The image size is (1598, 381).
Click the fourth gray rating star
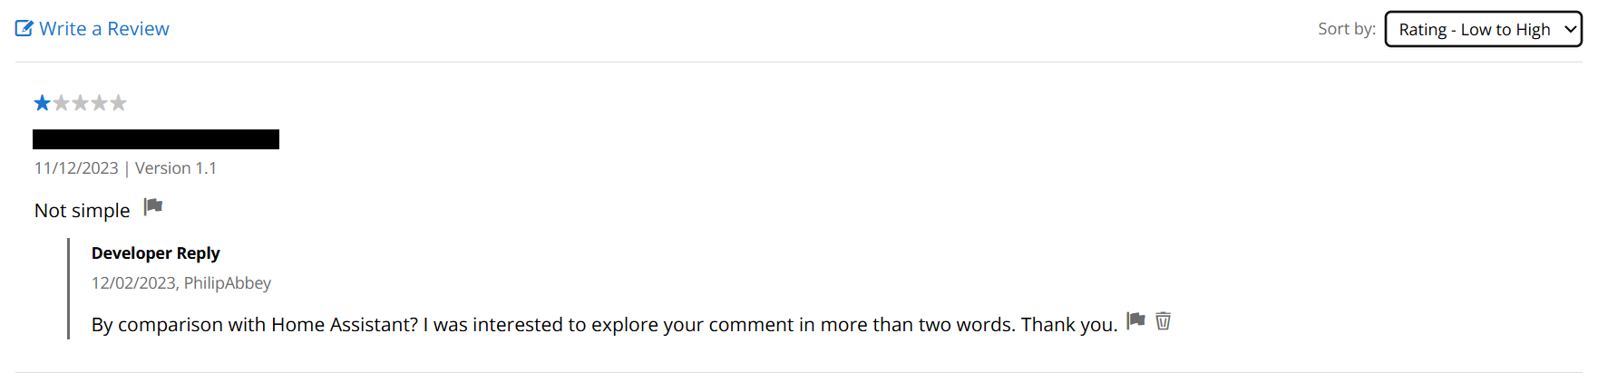pyautogui.click(x=100, y=103)
